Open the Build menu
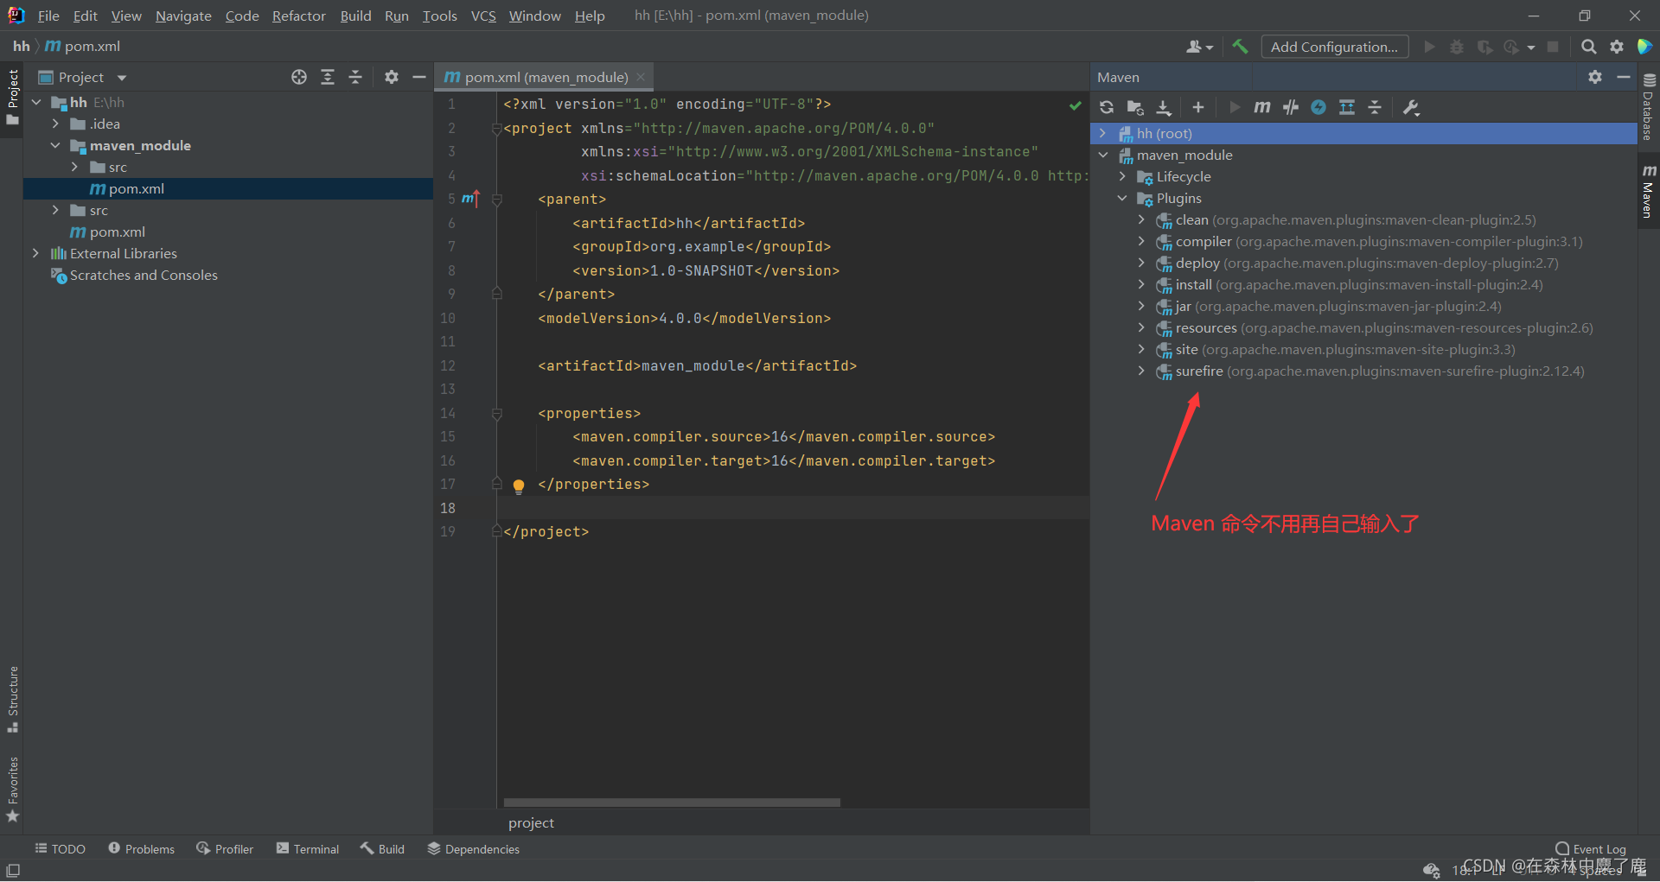 click(x=355, y=16)
